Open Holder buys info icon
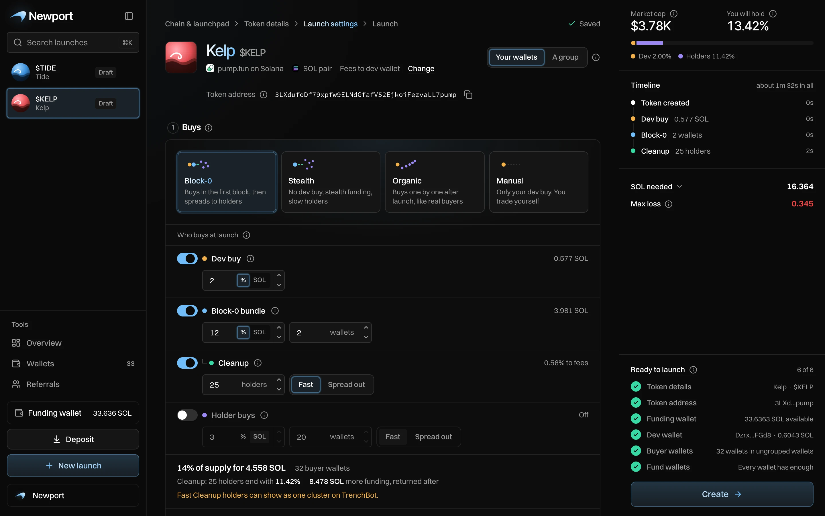This screenshot has height=516, width=825. pos(264,415)
